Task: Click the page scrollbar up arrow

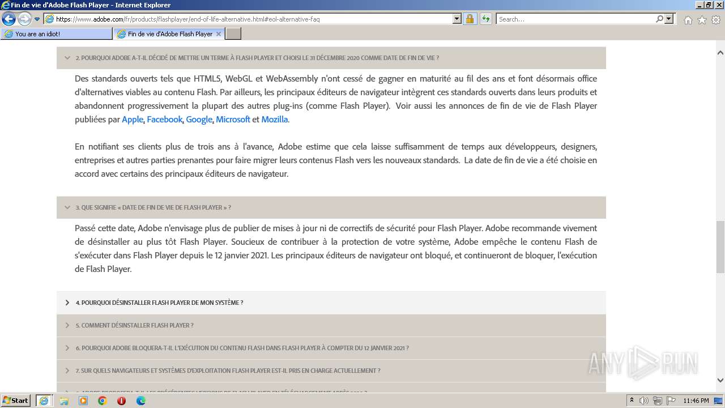Action: 720,53
